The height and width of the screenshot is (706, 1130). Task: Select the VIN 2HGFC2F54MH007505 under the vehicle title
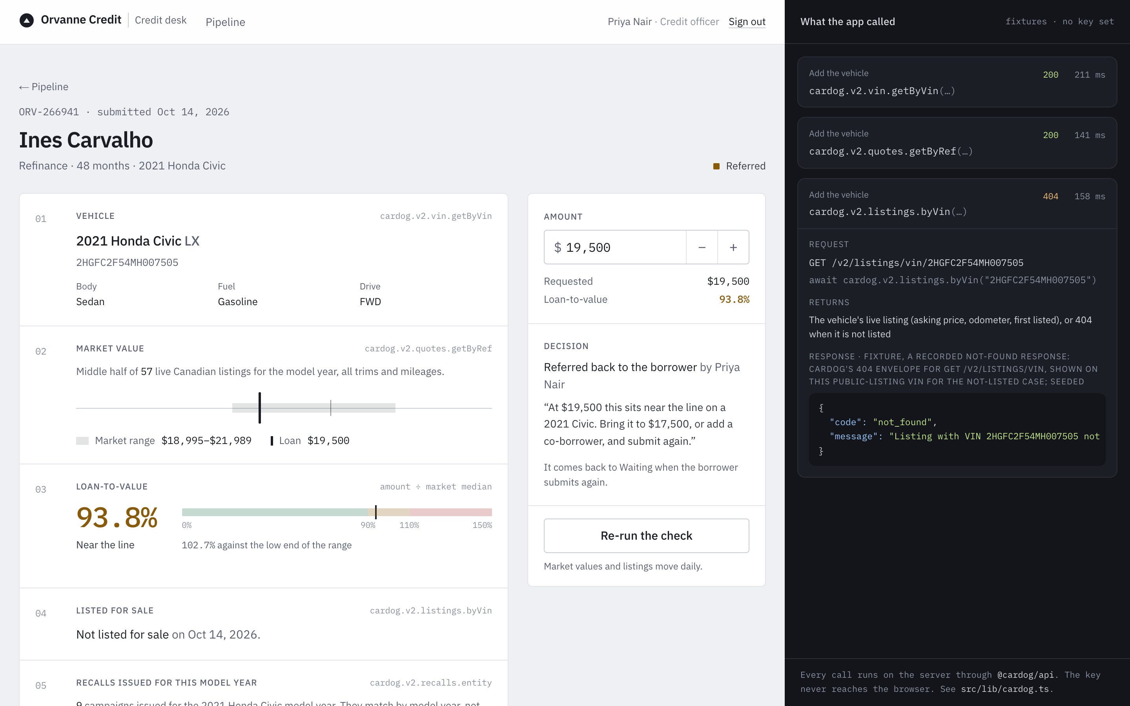tap(127, 262)
